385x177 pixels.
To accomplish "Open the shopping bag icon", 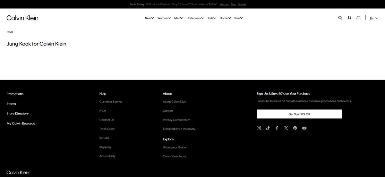I will [358, 18].
